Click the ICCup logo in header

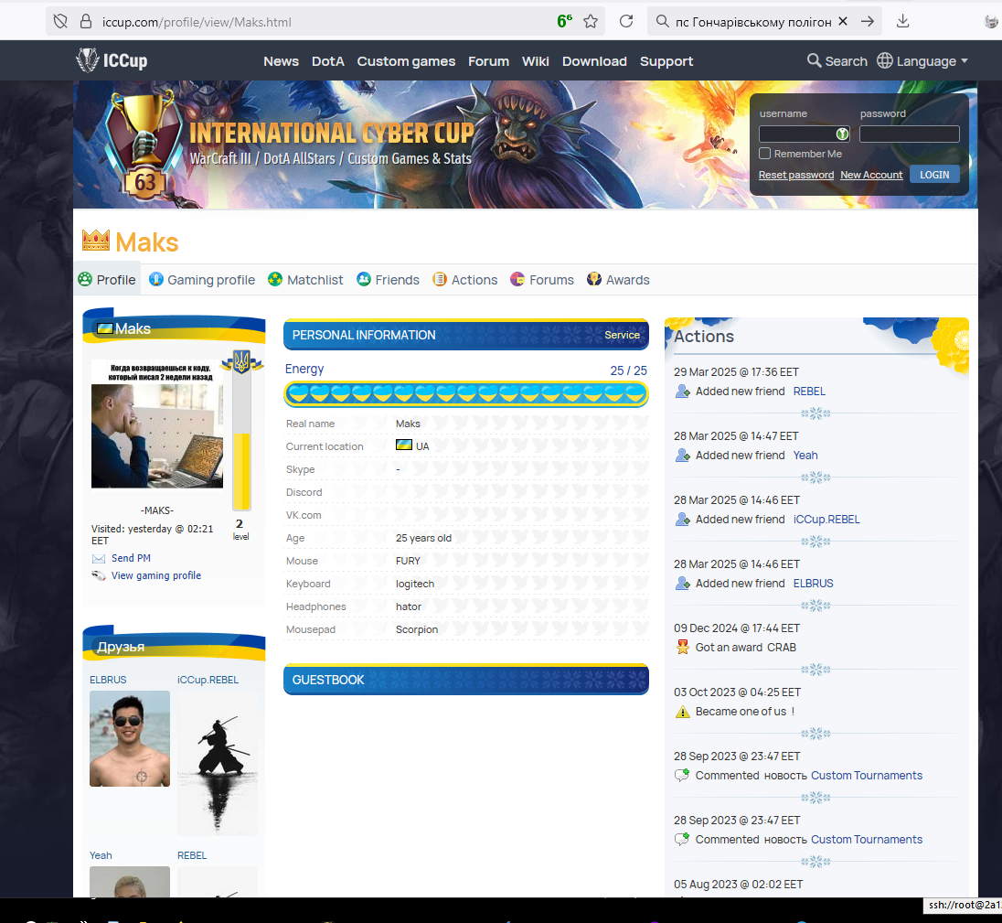click(x=112, y=60)
